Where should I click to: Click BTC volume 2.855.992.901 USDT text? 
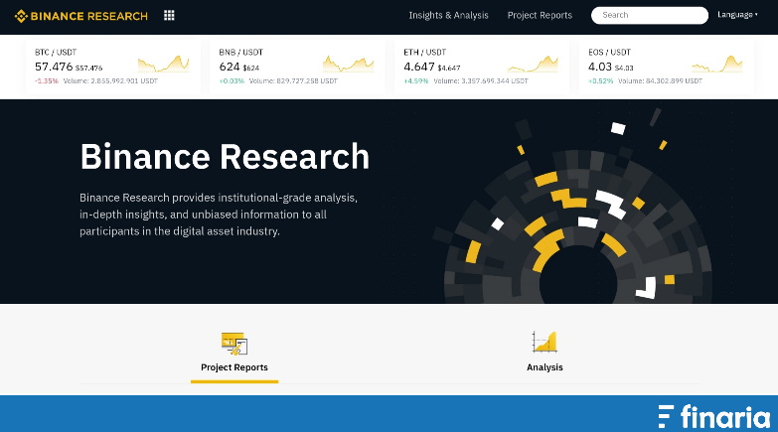click(110, 80)
